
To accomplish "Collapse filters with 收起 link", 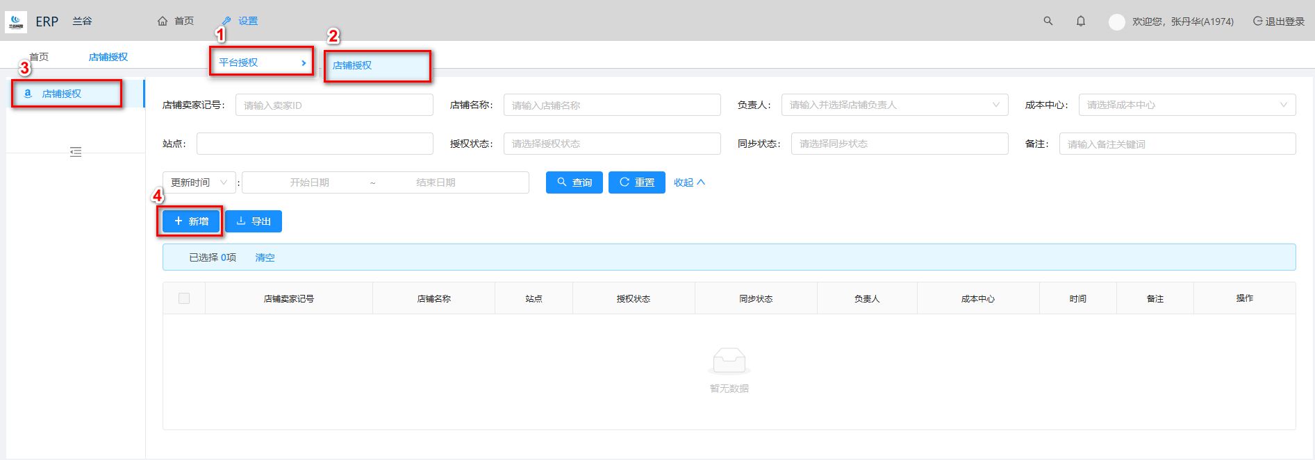I will [x=689, y=182].
